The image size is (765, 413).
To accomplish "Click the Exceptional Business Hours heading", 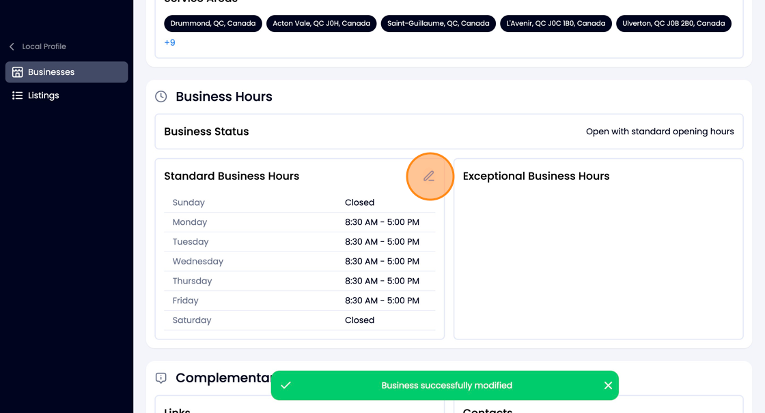I will click(x=536, y=177).
